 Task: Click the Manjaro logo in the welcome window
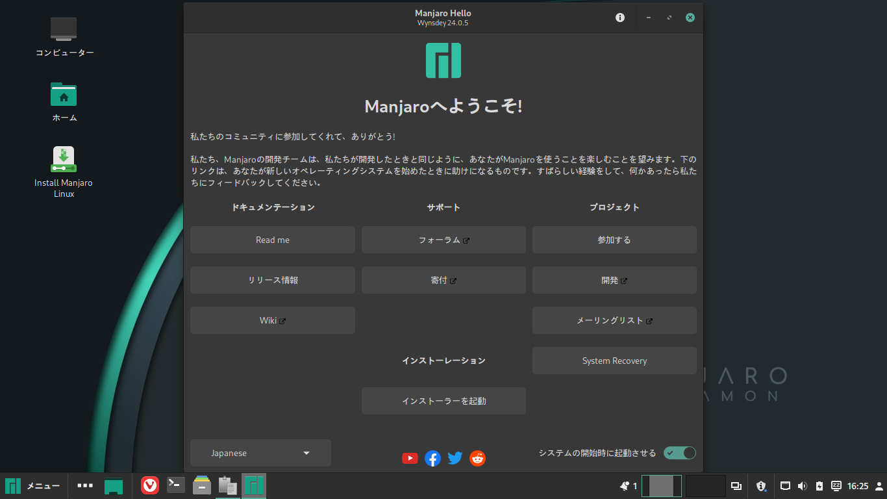pyautogui.click(x=443, y=60)
